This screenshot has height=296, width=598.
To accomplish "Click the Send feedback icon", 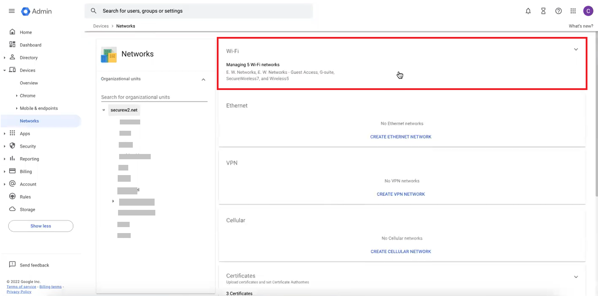I will pyautogui.click(x=12, y=265).
